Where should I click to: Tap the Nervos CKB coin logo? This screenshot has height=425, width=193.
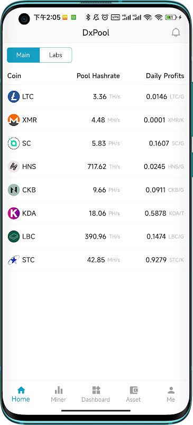[14, 190]
